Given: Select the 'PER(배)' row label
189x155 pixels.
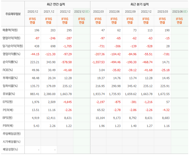Looking at the screenshot, I should 8,110.
